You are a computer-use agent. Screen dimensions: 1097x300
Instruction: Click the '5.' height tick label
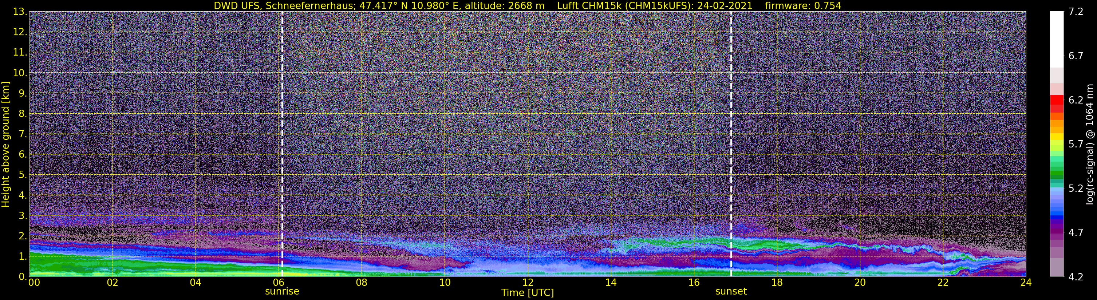point(23,175)
